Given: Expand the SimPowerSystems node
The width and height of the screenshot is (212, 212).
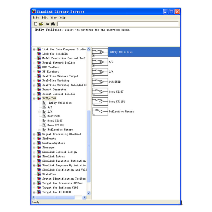Looking at the screenshot, I should pos(34,143).
